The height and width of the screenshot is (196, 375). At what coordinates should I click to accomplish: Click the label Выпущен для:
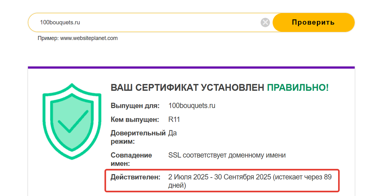point(135,106)
